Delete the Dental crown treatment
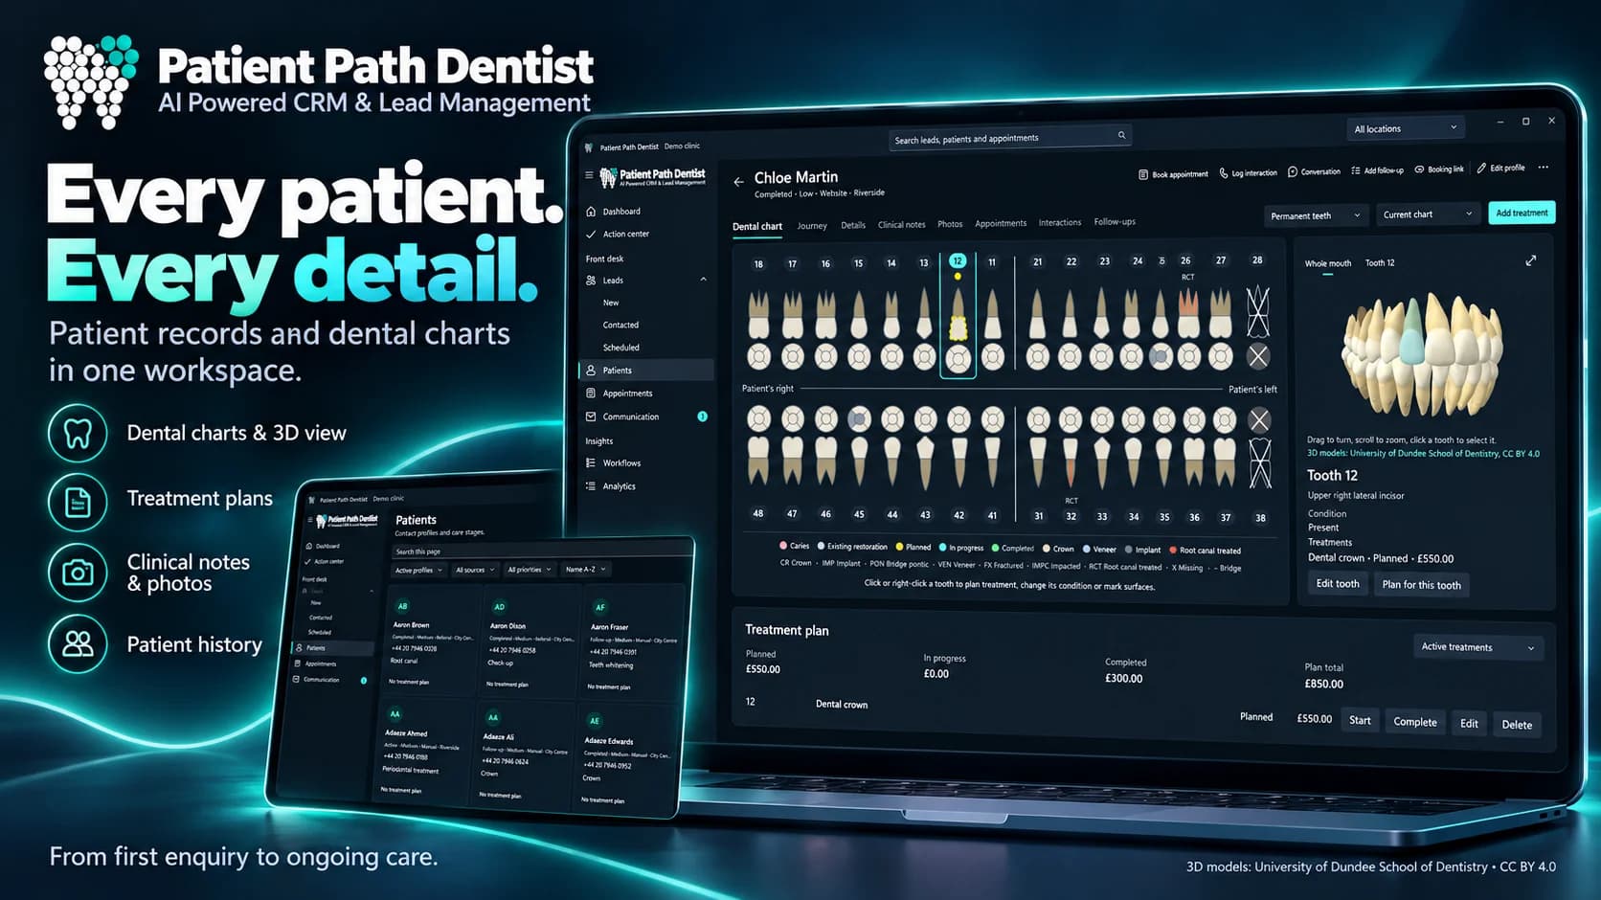Screen dimensions: 1601x900 click(1517, 725)
